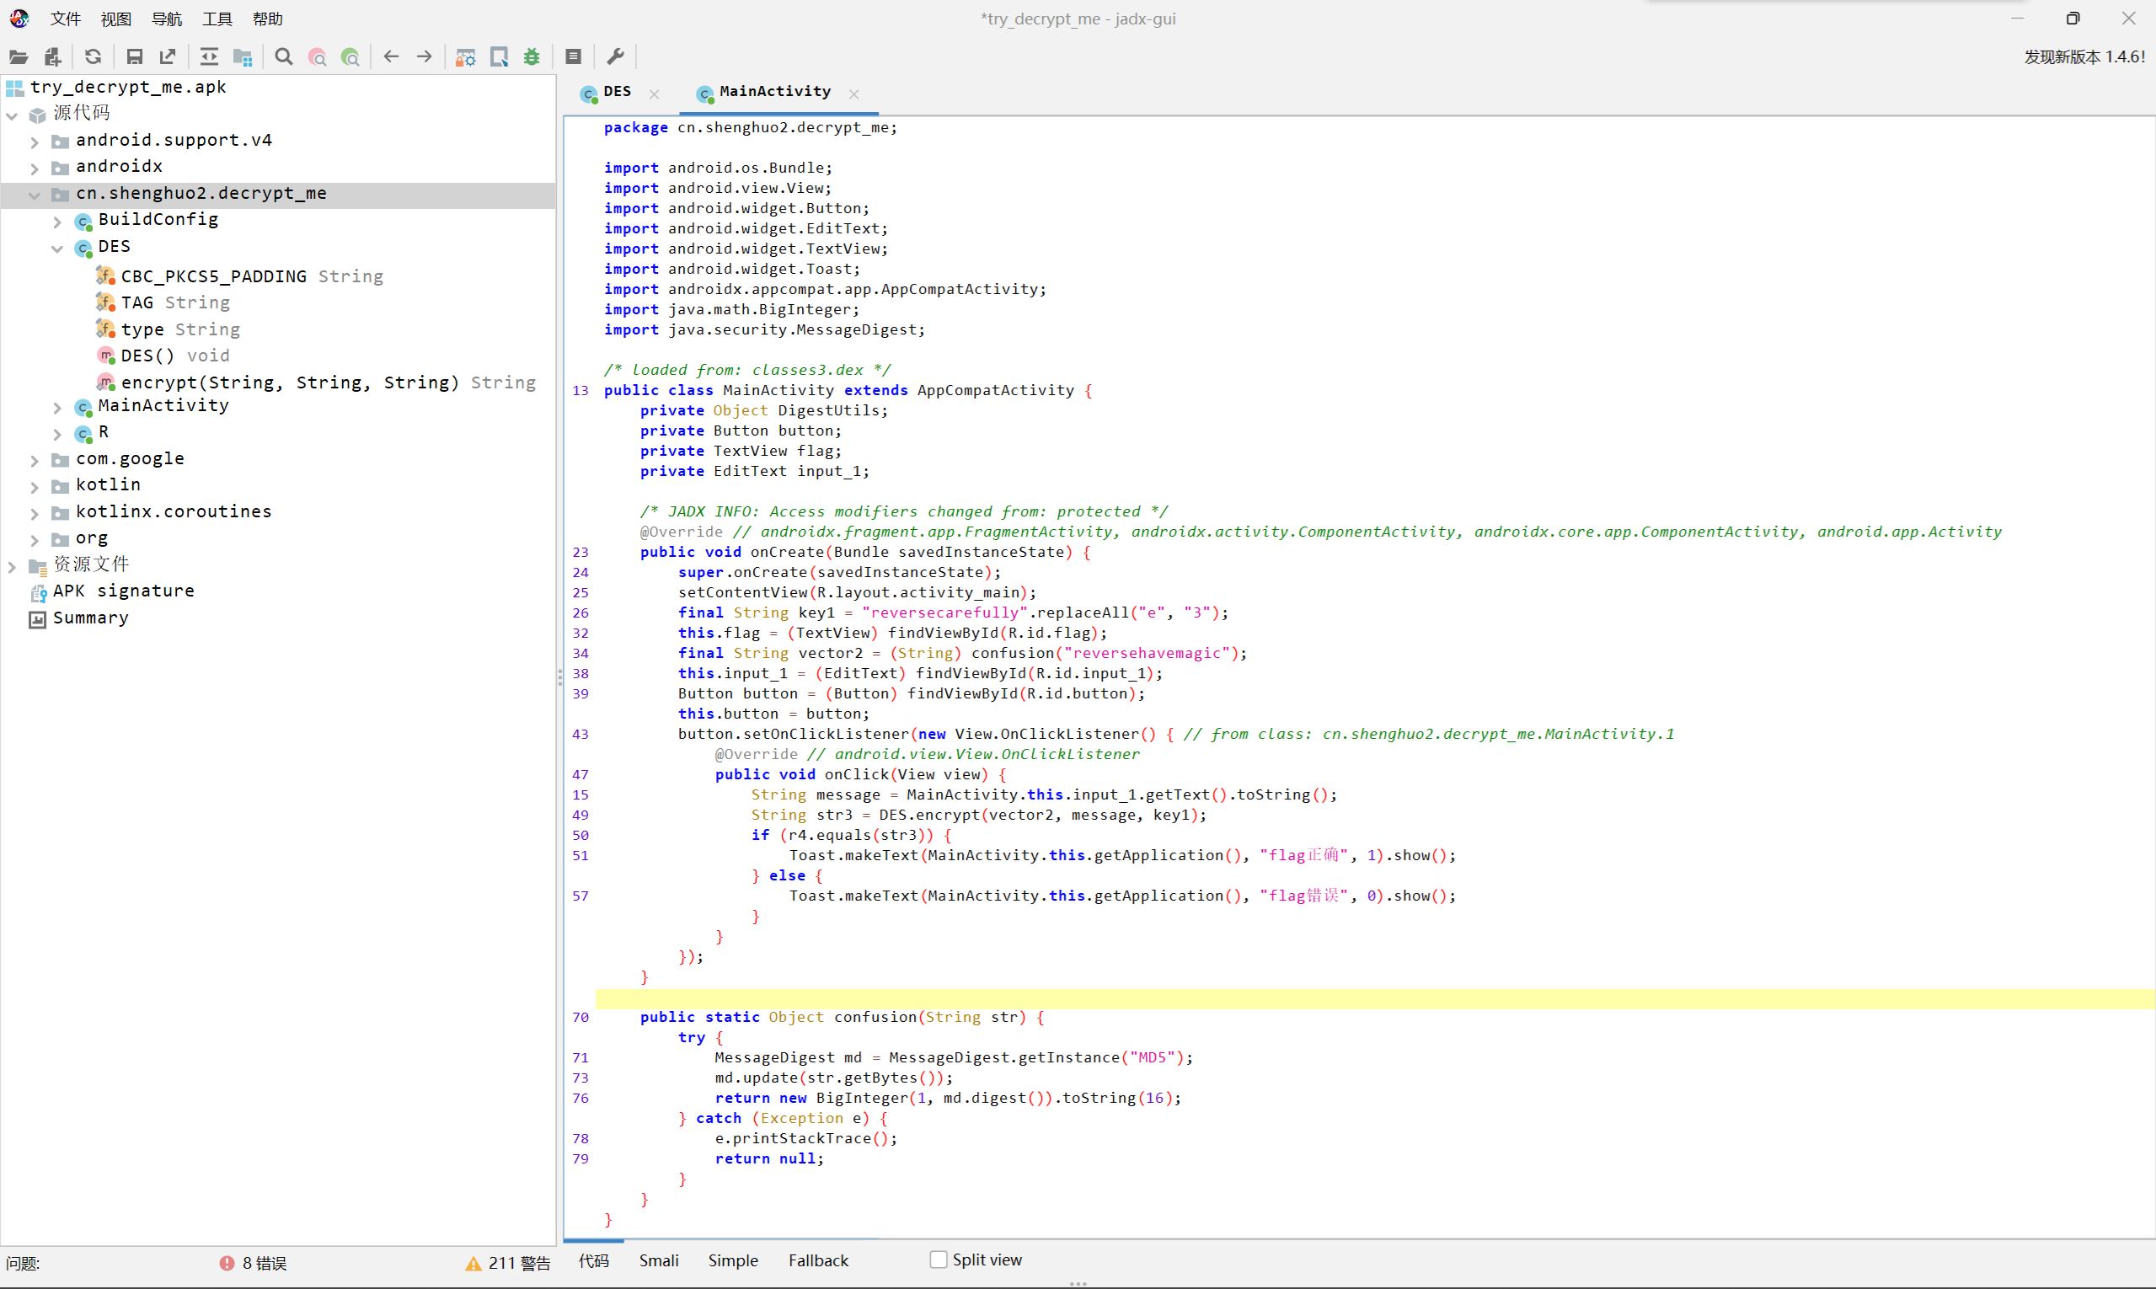
Task: Expand MainActivity in the tree
Action: click(57, 408)
